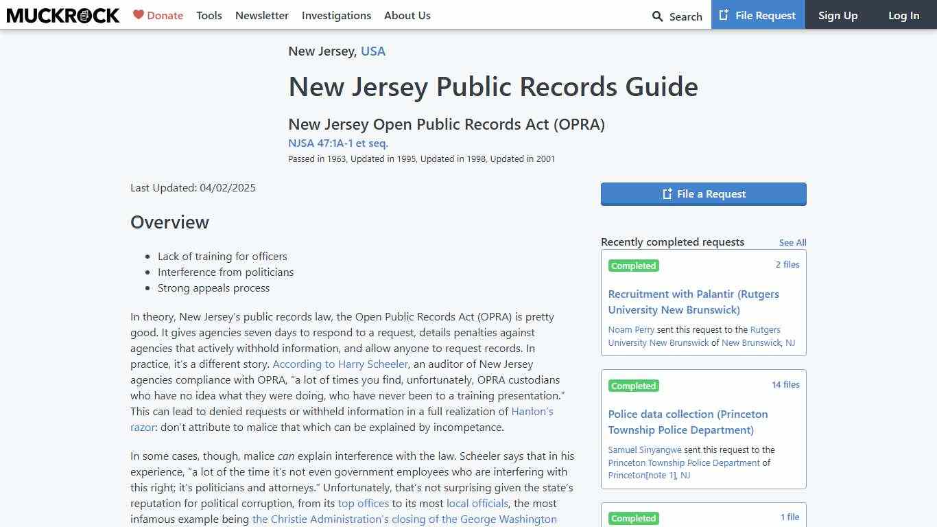This screenshot has width=937, height=527.
Task: Open the Recruitment with Palantir request
Action: (693, 302)
